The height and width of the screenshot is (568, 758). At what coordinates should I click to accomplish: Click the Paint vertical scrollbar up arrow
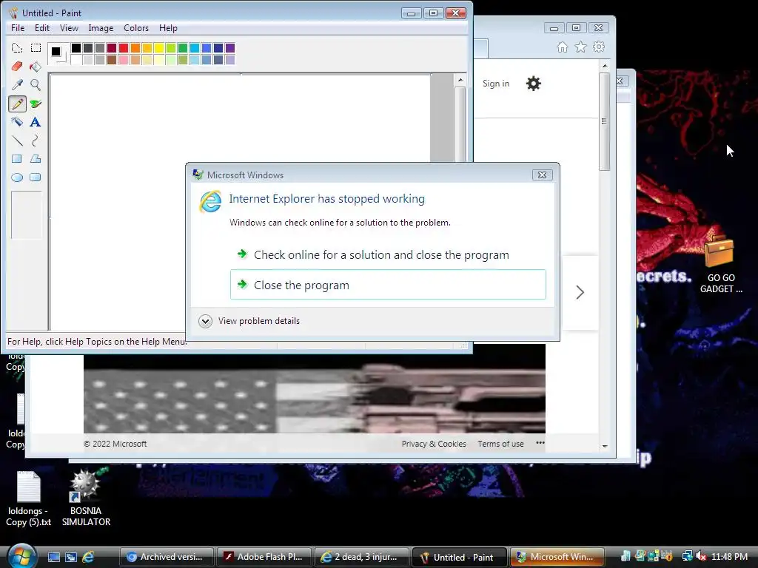tap(460, 80)
